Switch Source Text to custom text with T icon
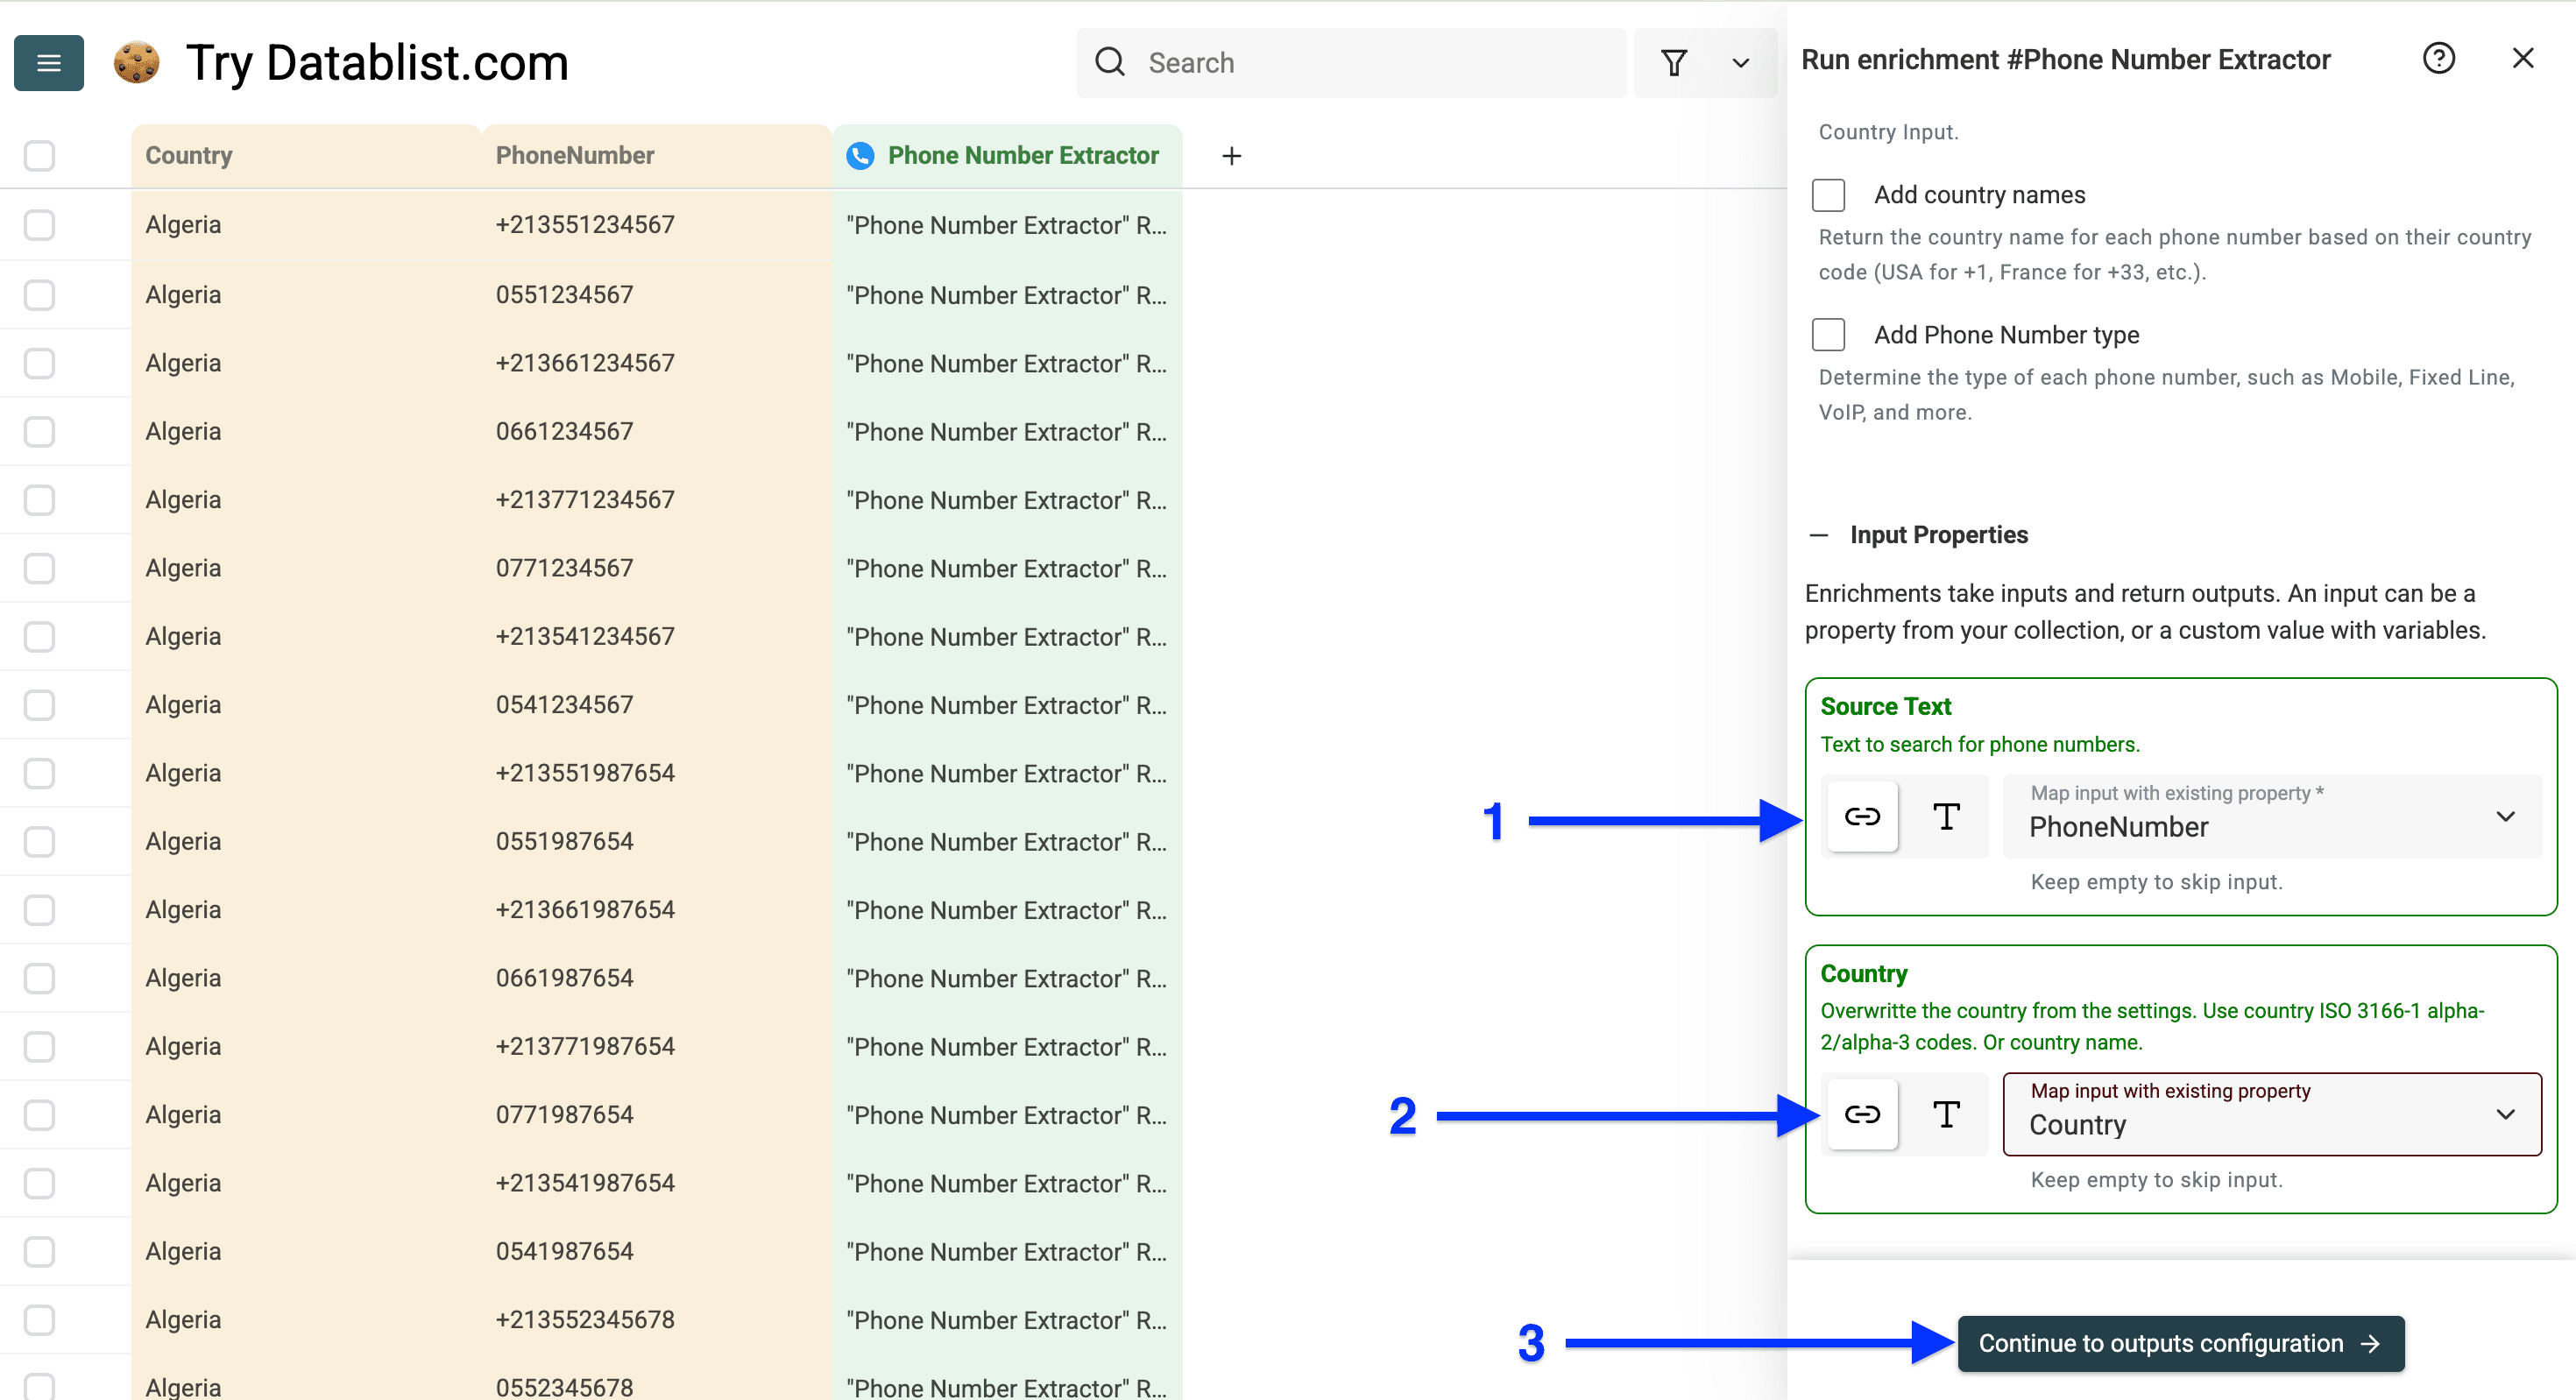 (1944, 816)
